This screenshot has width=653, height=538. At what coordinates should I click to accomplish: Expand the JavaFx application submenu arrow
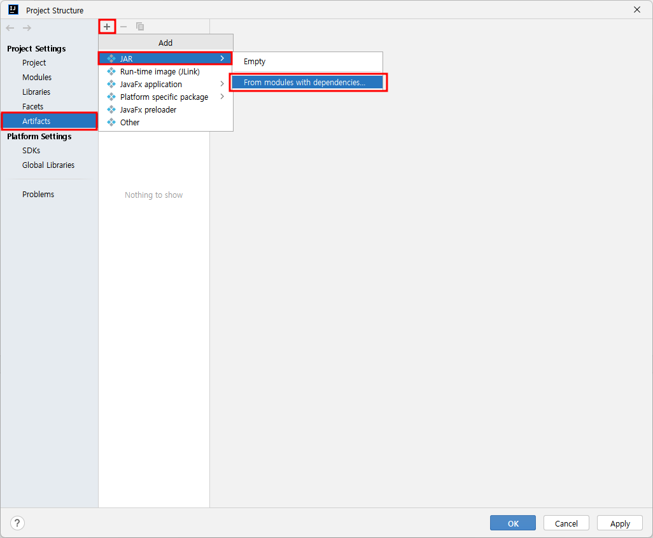coord(222,84)
